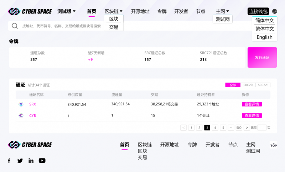This screenshot has width=285, height=172.
Task: Select English from the language menu
Action: click(264, 37)
